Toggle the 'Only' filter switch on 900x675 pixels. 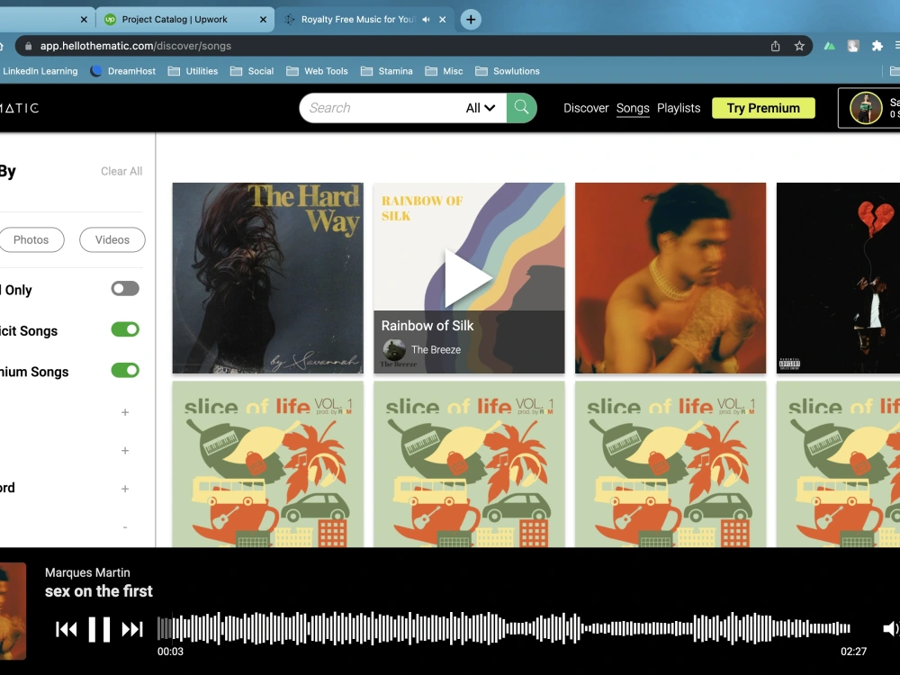point(125,289)
